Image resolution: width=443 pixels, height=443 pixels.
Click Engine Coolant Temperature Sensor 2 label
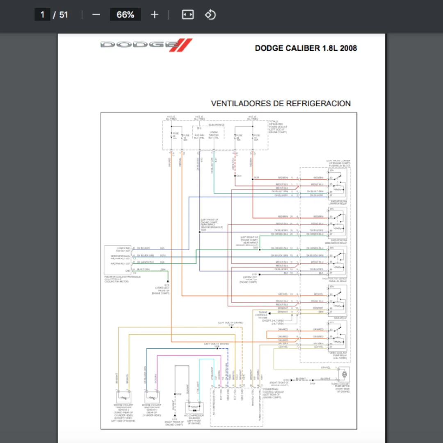[123, 413]
